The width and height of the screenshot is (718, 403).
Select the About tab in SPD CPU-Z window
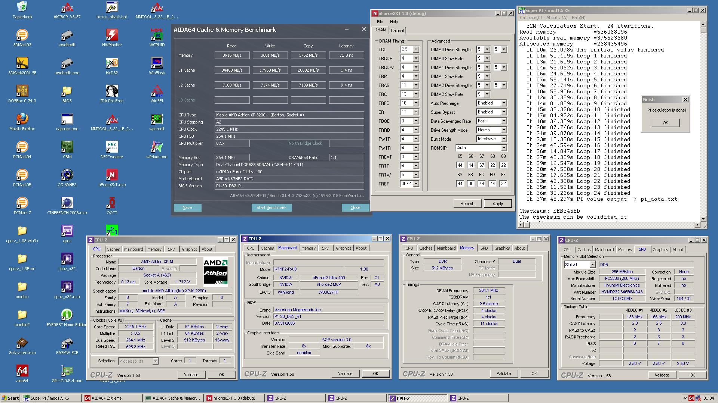(x=678, y=250)
